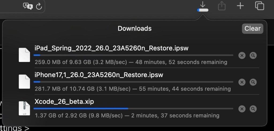Viewport: 274px width, 131px height.
Task: Select the Xcode_26_beta.xip filename
Action: click(64, 102)
